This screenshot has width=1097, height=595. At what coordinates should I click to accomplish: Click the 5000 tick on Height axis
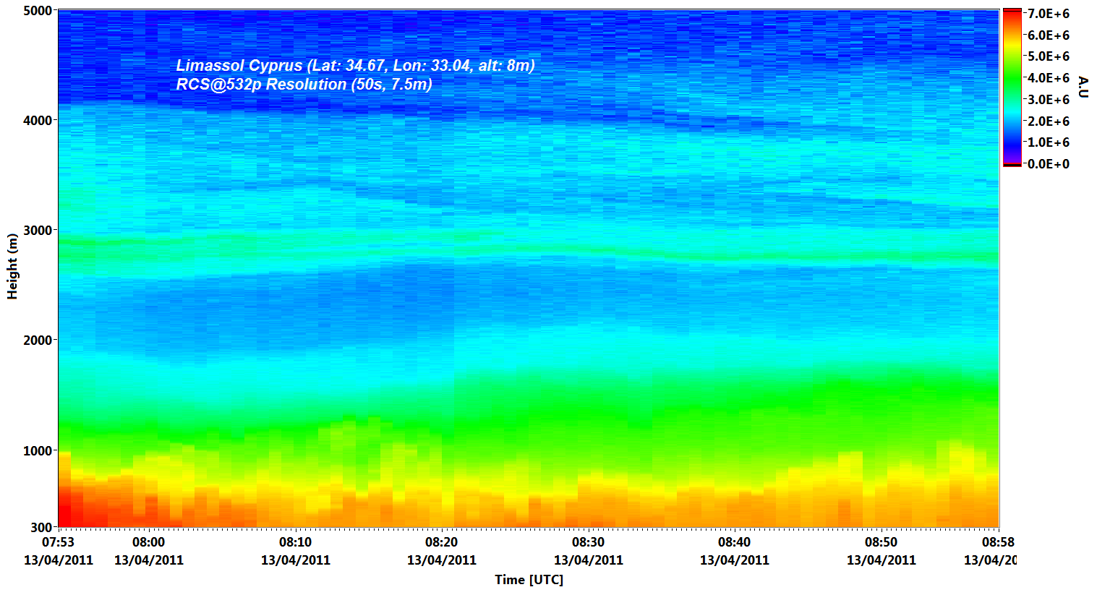click(x=37, y=11)
